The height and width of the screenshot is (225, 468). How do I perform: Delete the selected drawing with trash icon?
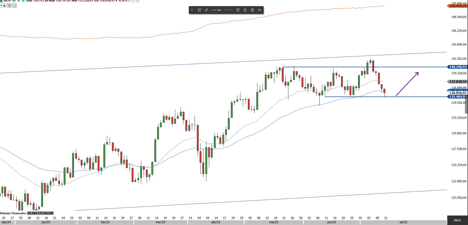(x=252, y=10)
